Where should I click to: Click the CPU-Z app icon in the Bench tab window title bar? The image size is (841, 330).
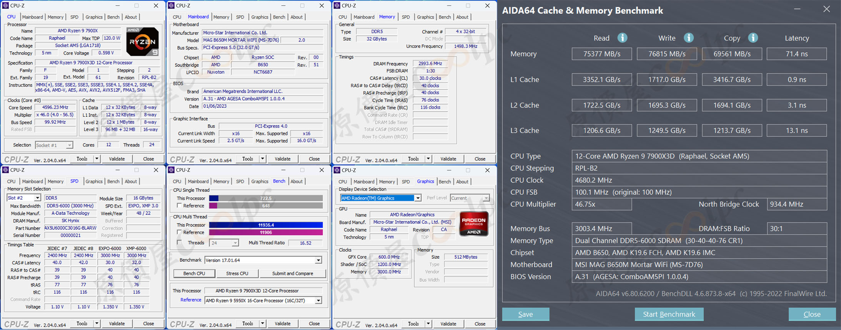171,170
